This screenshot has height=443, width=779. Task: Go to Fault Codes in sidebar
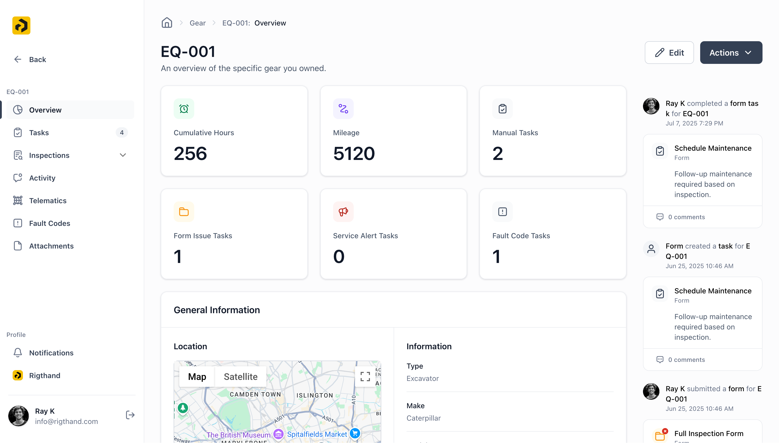pyautogui.click(x=50, y=223)
